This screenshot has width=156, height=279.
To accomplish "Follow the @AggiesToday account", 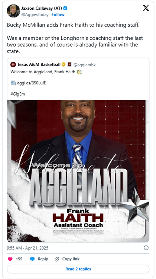I will [58, 15].
